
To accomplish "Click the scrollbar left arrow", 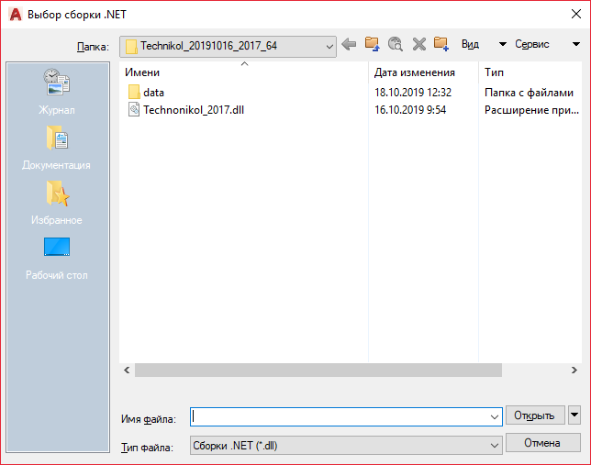I will tap(127, 370).
